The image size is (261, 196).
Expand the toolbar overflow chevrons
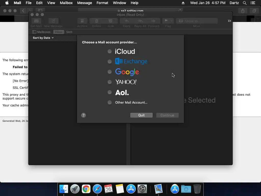point(229,21)
